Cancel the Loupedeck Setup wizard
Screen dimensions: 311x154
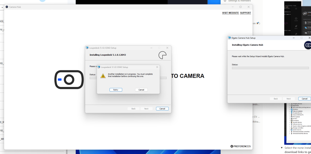162,109
